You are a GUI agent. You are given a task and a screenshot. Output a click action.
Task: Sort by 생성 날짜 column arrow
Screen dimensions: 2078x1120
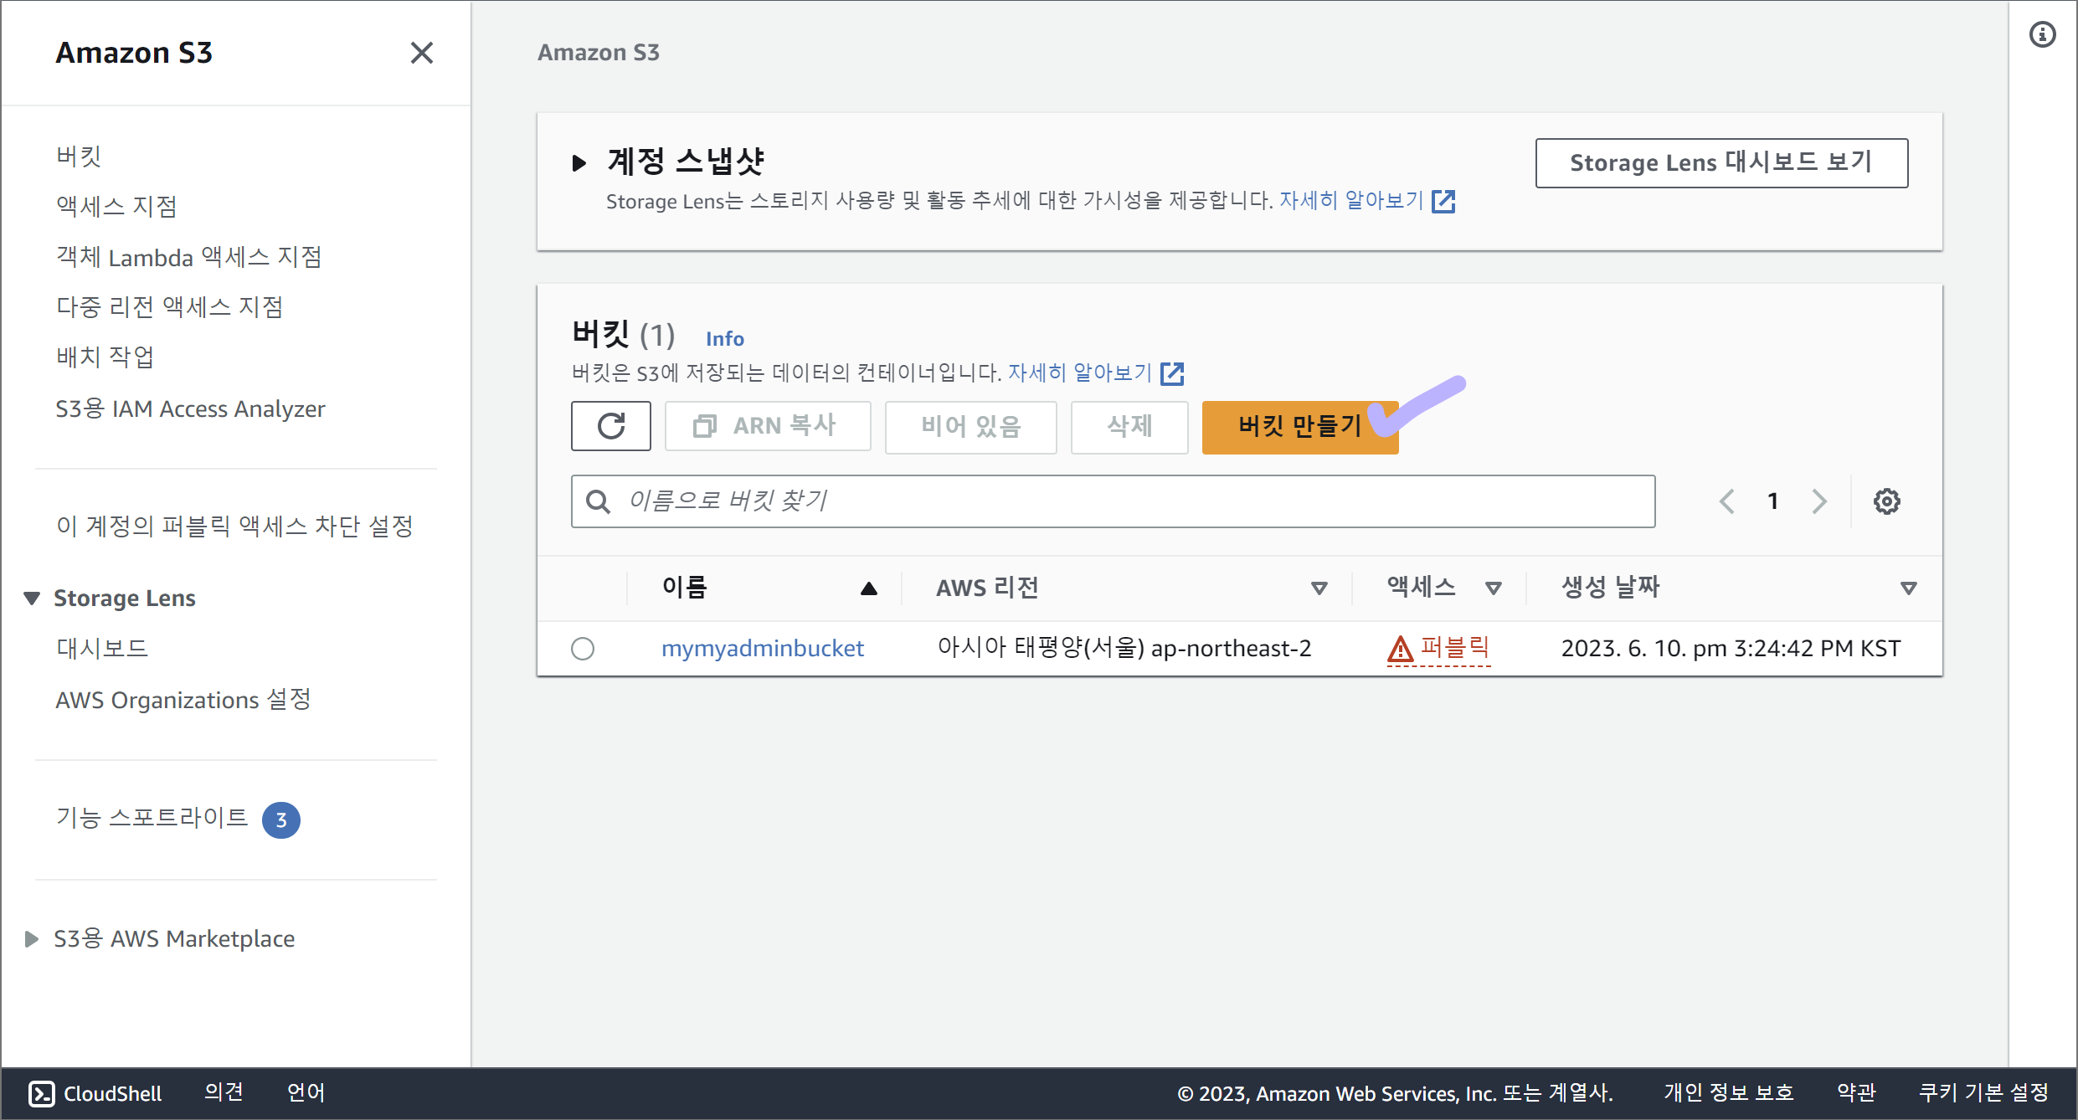[1909, 588]
